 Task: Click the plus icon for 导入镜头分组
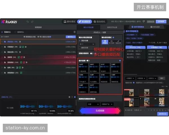[x=38, y=37]
